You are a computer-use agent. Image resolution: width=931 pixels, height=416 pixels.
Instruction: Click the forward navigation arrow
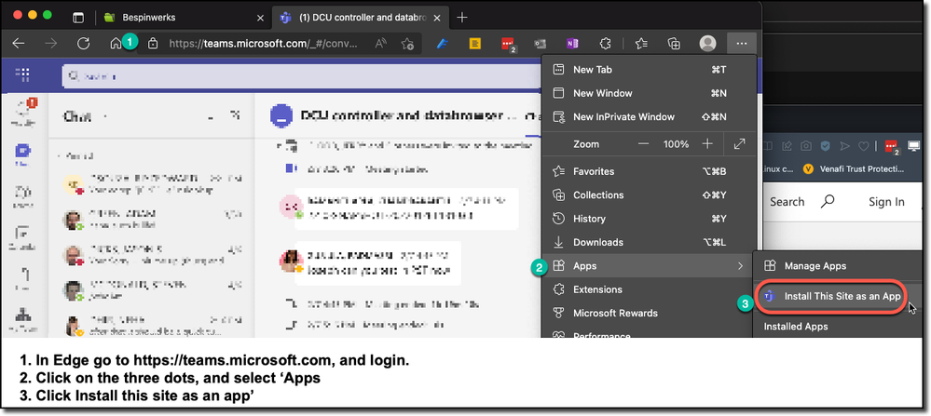click(51, 43)
